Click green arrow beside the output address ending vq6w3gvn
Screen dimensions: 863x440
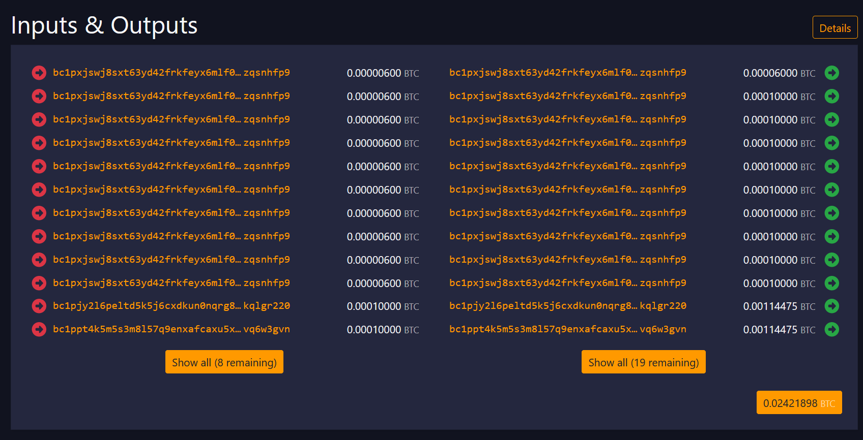pyautogui.click(x=831, y=330)
